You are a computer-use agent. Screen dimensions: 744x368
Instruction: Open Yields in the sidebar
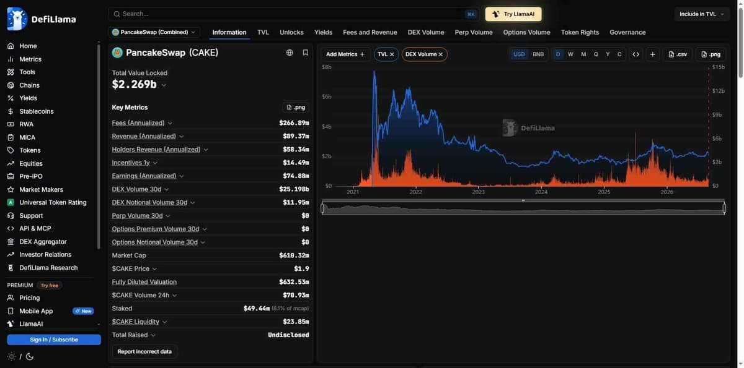28,98
